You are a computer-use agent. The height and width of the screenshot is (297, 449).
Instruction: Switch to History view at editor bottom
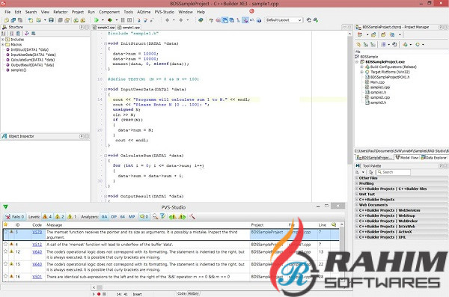193,293
